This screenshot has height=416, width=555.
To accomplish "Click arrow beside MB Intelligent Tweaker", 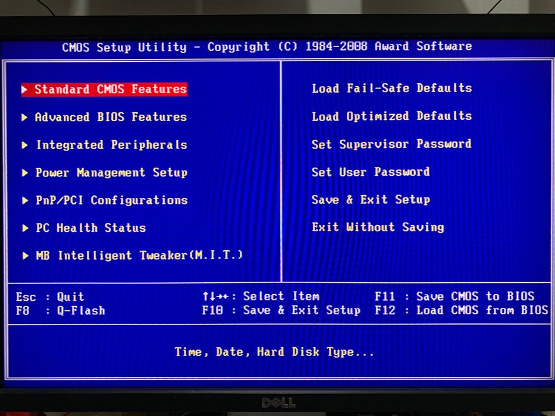I will coord(25,256).
